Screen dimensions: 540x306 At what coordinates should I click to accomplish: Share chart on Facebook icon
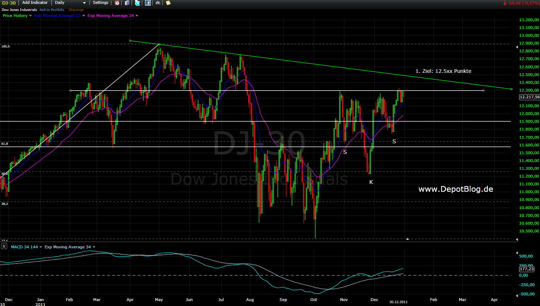[x=148, y=3]
